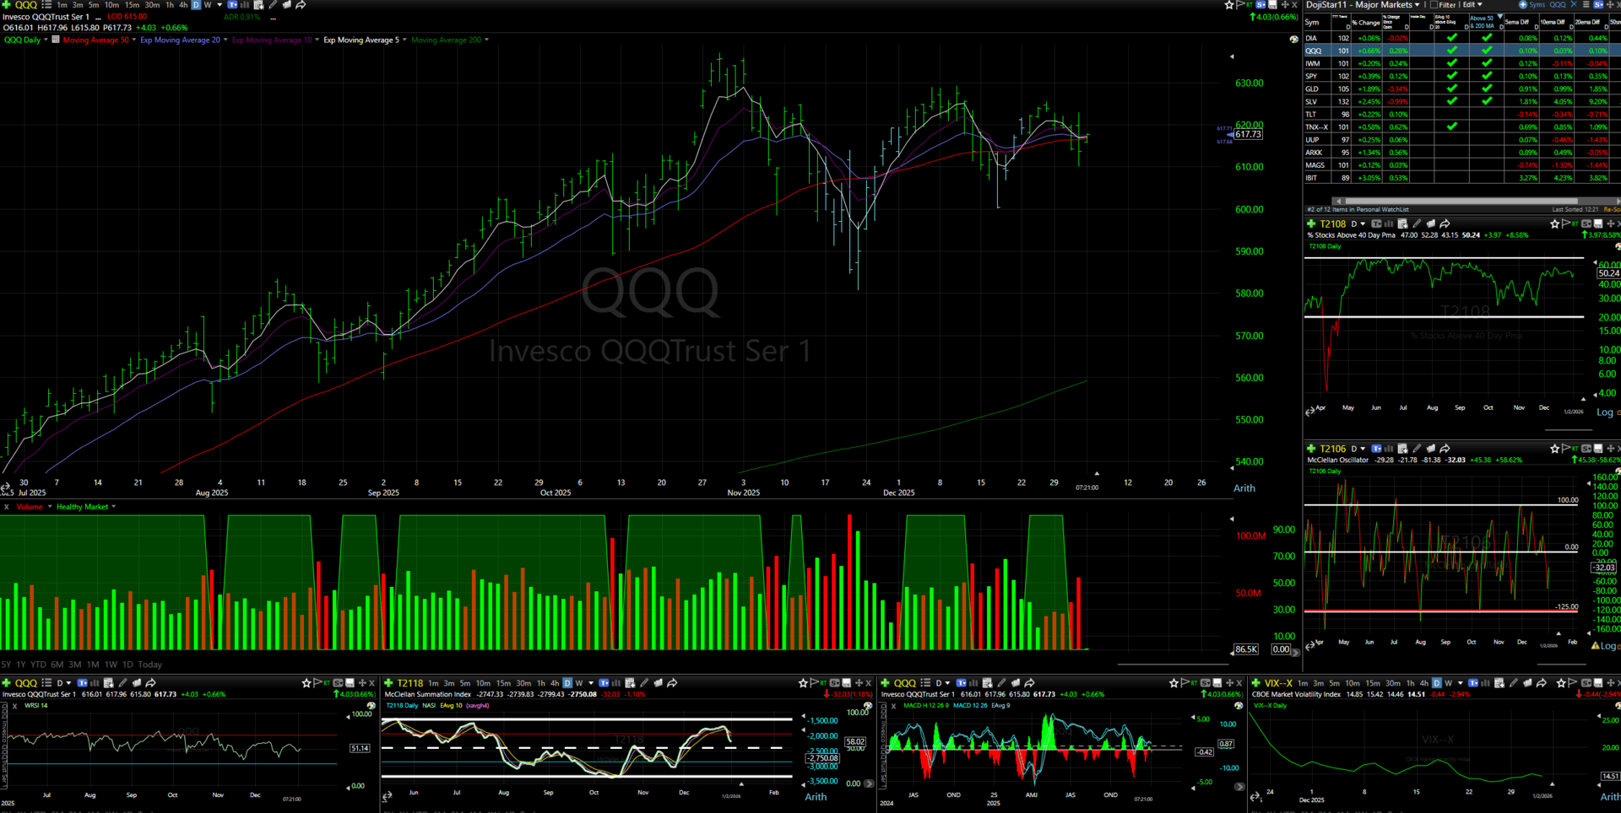Set T2118 chart to 30m timeframe
This screenshot has width=1621, height=813.
tap(523, 683)
